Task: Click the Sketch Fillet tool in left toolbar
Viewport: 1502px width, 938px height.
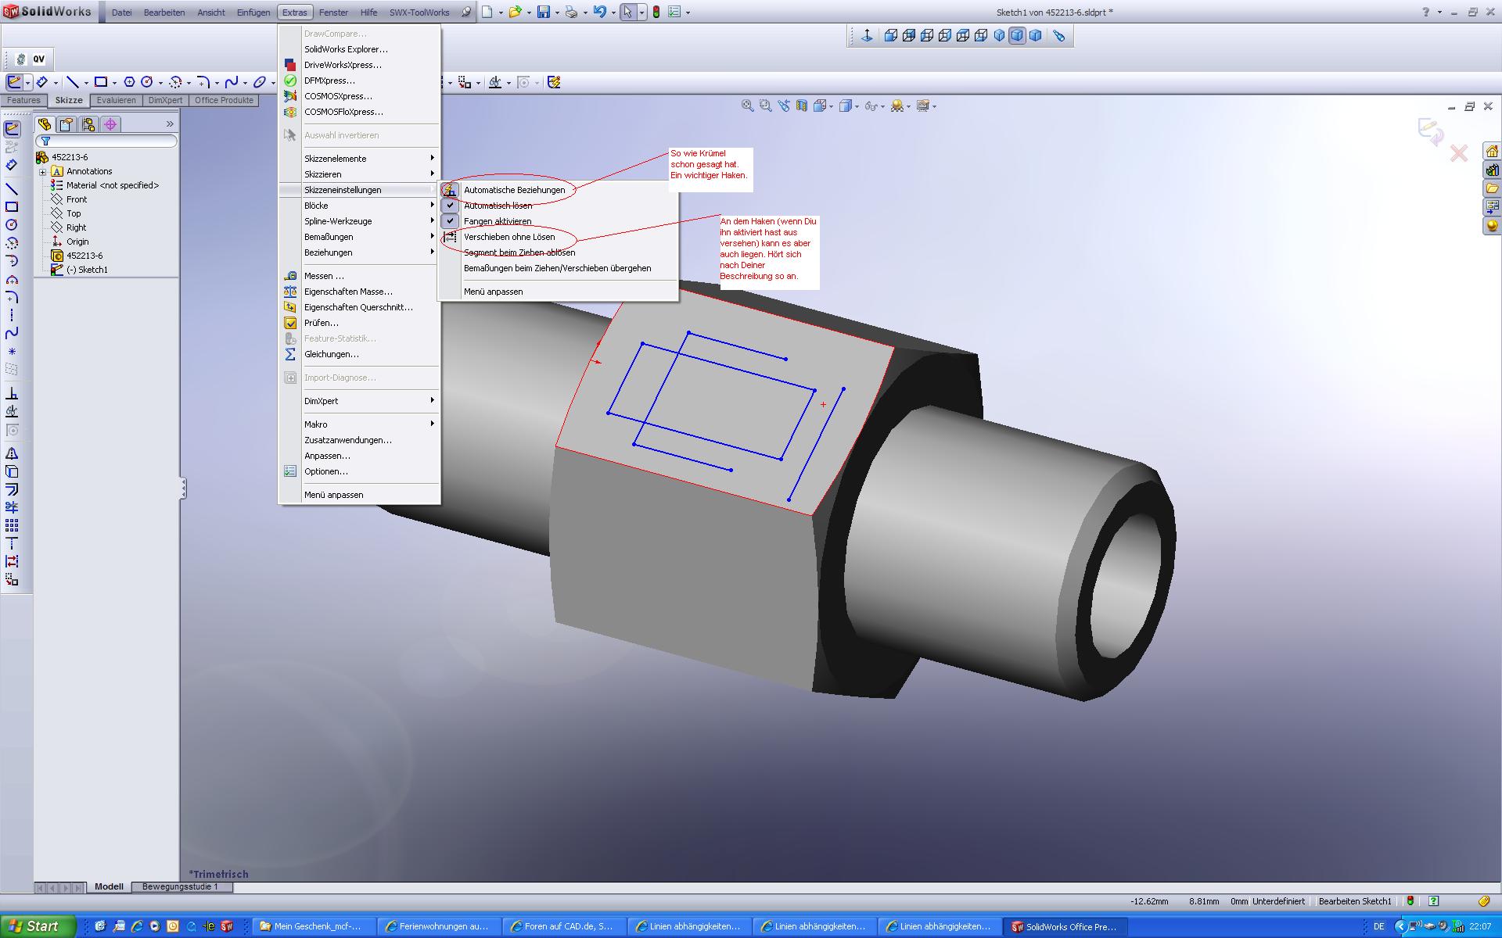Action: click(12, 297)
